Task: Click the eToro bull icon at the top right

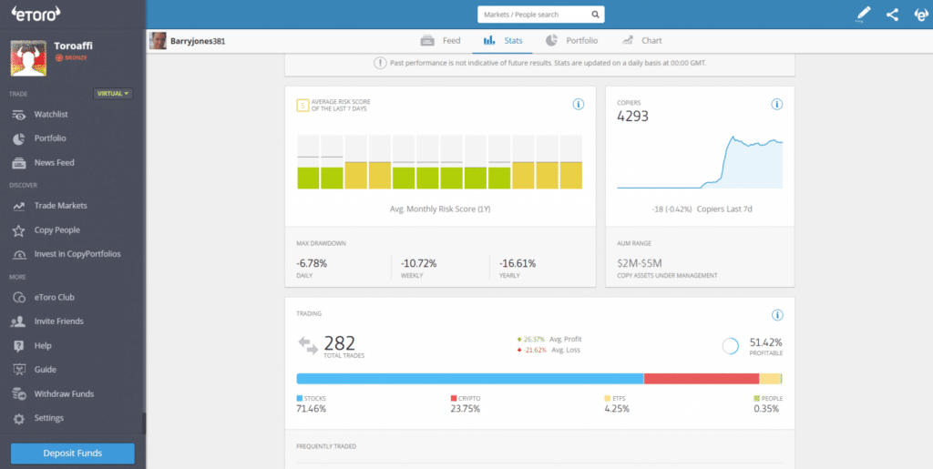Action: click(x=920, y=15)
